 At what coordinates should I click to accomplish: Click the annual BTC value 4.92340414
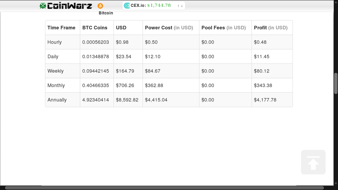point(96,100)
